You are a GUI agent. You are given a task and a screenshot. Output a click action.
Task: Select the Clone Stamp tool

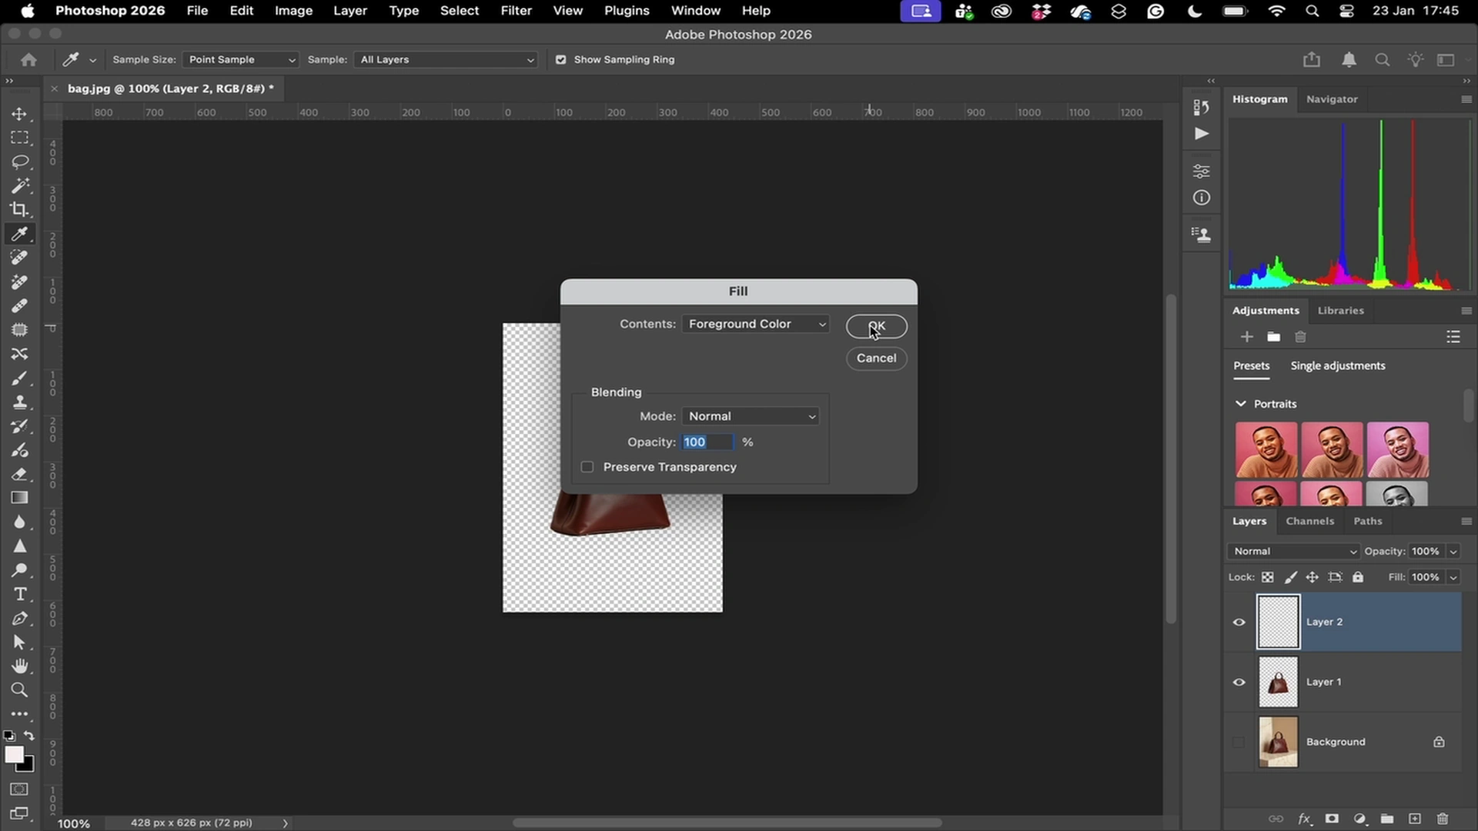(19, 402)
